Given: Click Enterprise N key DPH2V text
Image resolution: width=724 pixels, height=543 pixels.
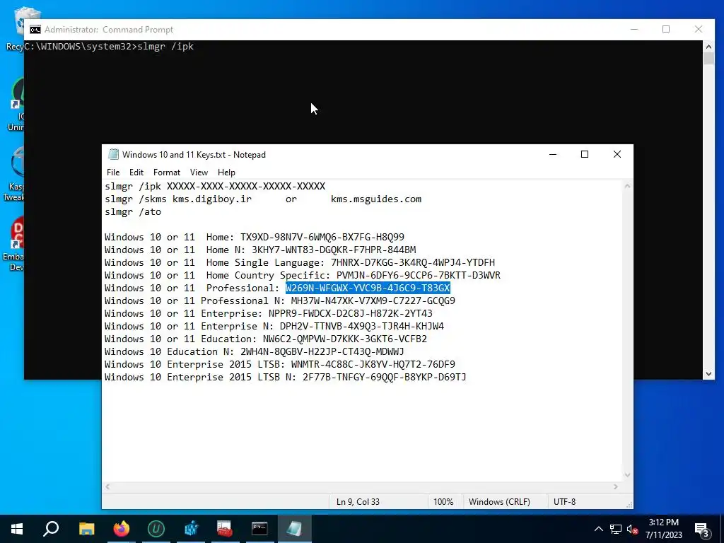Looking at the screenshot, I should point(361,326).
